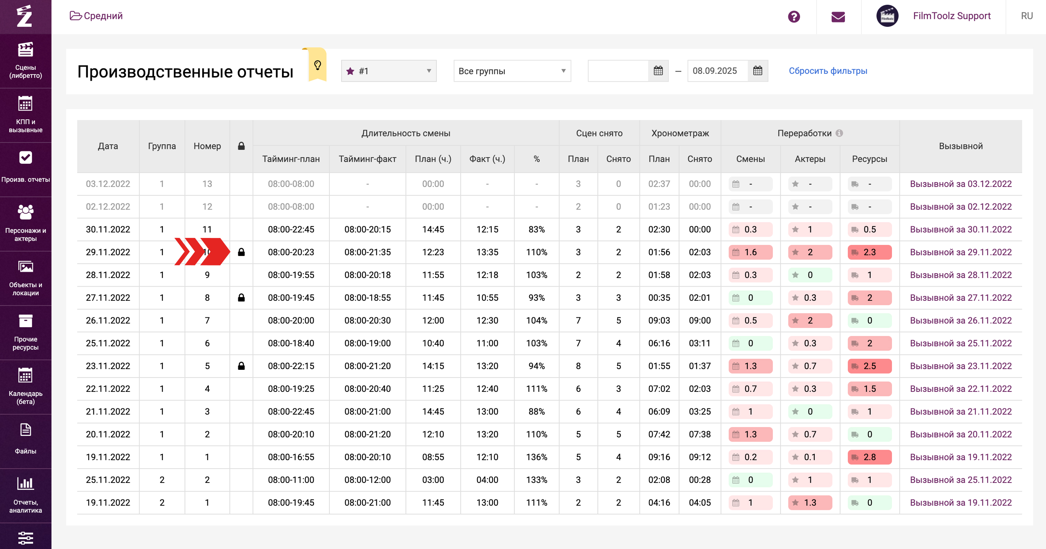Click the Средний project folder link
The image size is (1046, 549).
pos(96,16)
